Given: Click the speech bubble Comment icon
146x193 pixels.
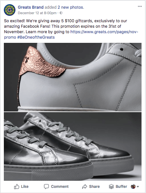Looking at the screenshot, I should (x=46, y=187).
